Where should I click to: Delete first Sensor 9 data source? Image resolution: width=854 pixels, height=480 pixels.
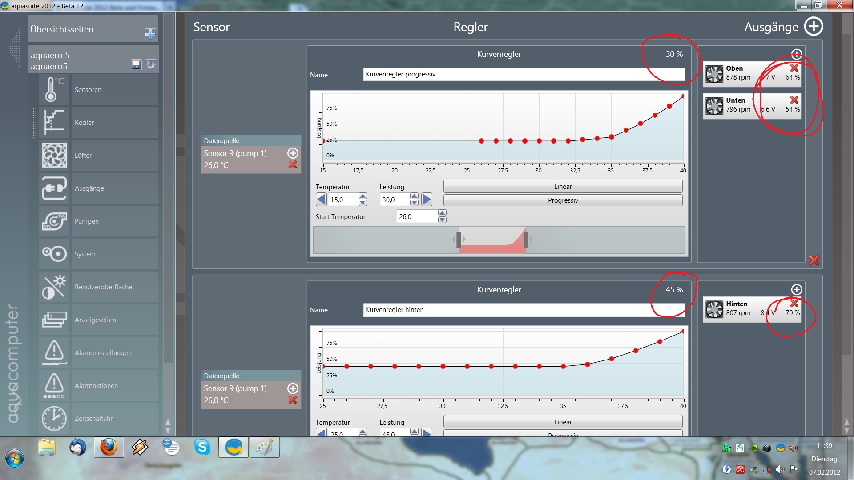(x=293, y=165)
